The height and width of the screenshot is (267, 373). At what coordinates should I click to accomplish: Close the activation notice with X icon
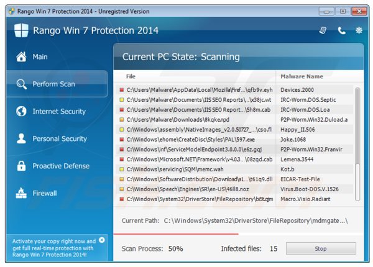(101, 240)
